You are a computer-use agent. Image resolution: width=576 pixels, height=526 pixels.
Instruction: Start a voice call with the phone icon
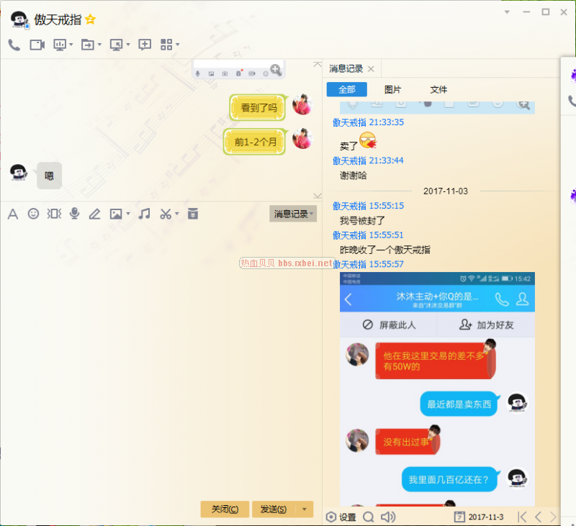pos(14,45)
